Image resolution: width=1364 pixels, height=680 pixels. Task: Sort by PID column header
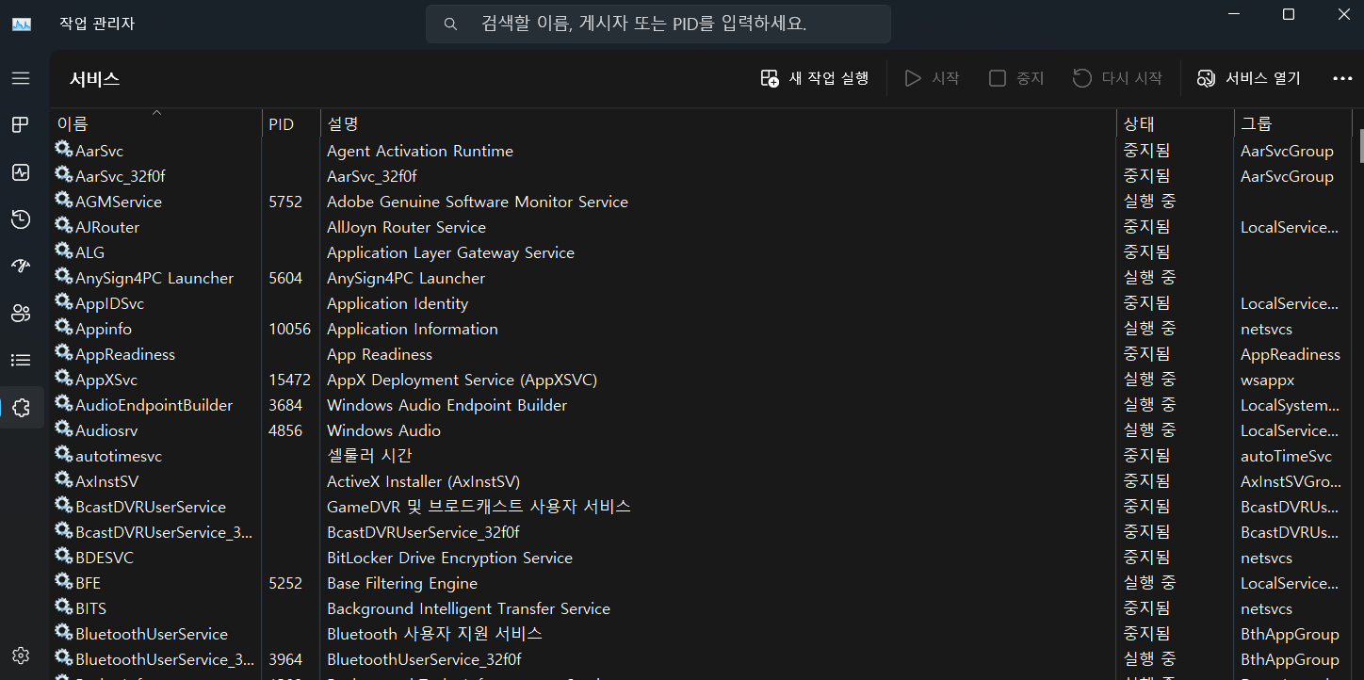click(291, 123)
